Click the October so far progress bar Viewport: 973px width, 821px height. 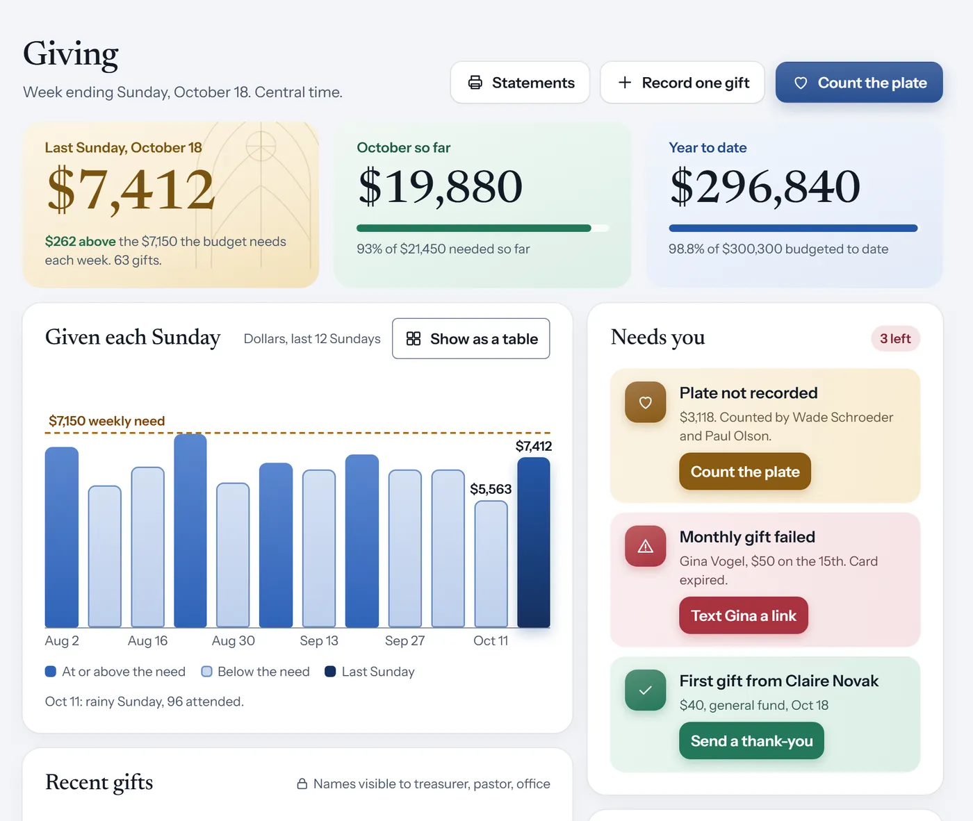[483, 228]
